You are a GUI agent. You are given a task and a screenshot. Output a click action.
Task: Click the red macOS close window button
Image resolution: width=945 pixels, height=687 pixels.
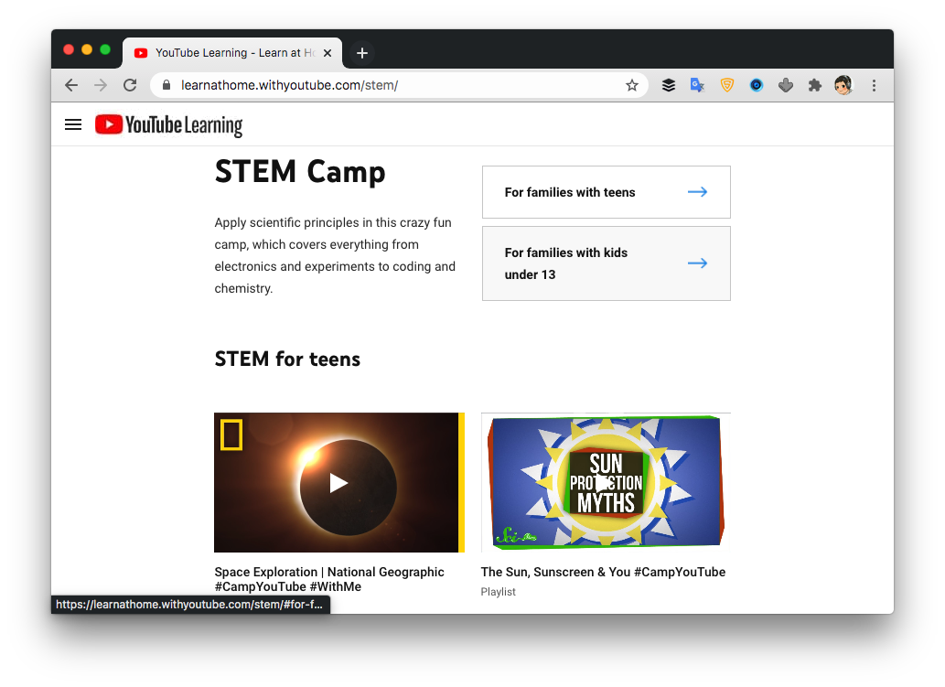(x=69, y=49)
